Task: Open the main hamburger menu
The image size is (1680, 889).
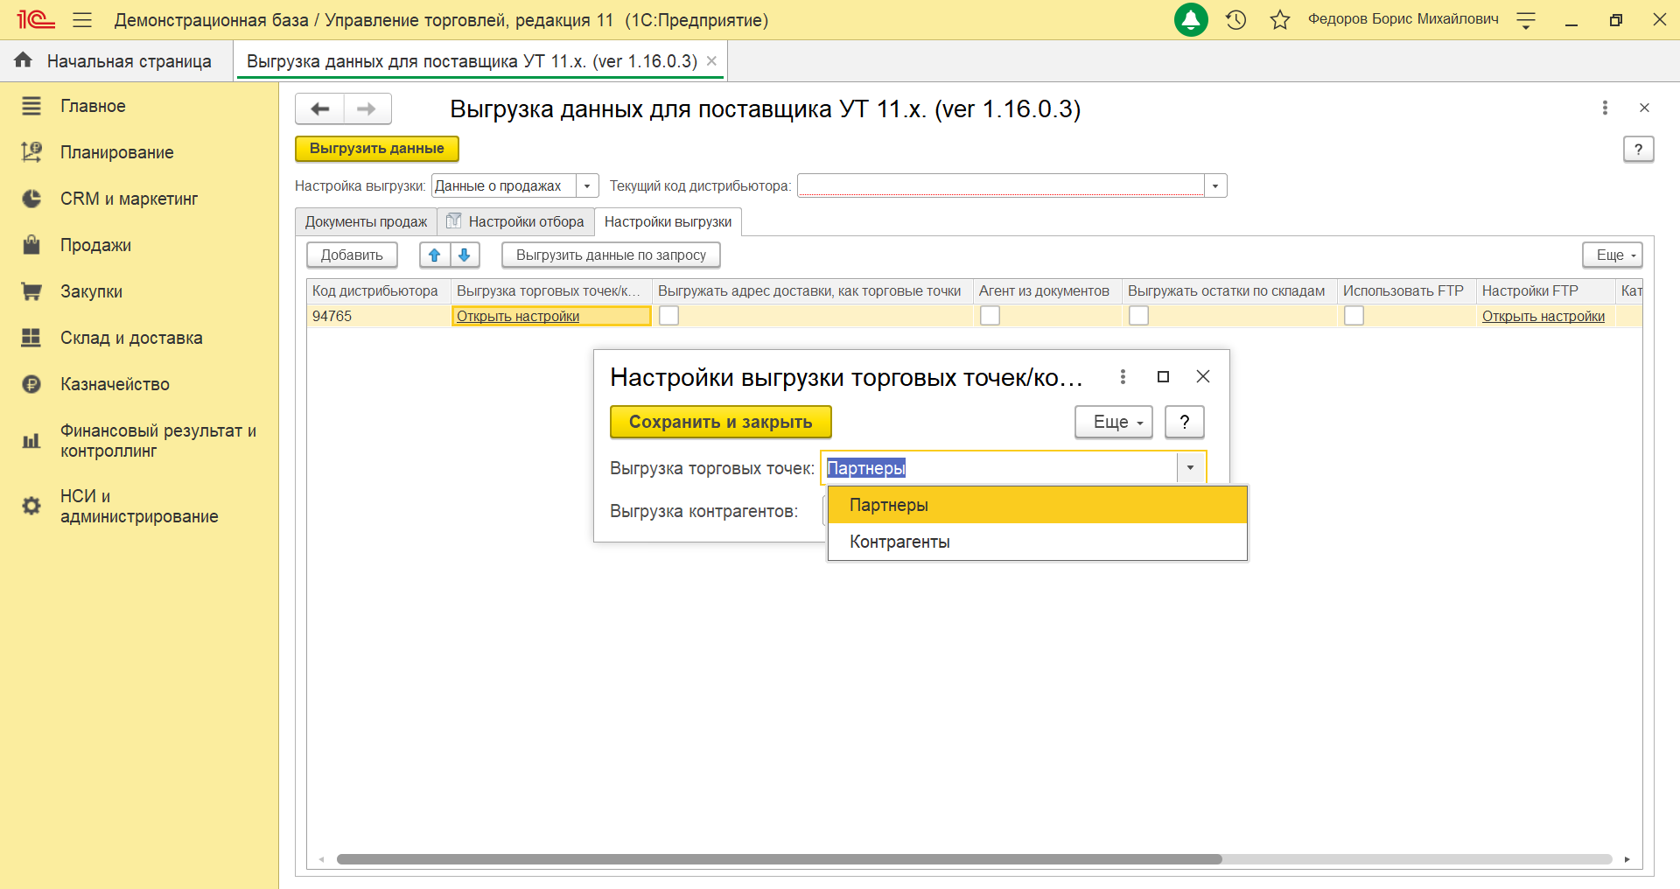Action: (x=82, y=19)
